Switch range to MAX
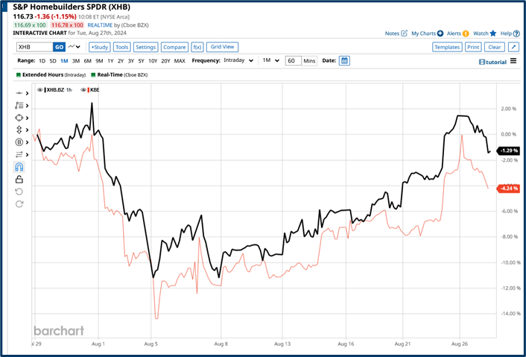 pyautogui.click(x=180, y=60)
